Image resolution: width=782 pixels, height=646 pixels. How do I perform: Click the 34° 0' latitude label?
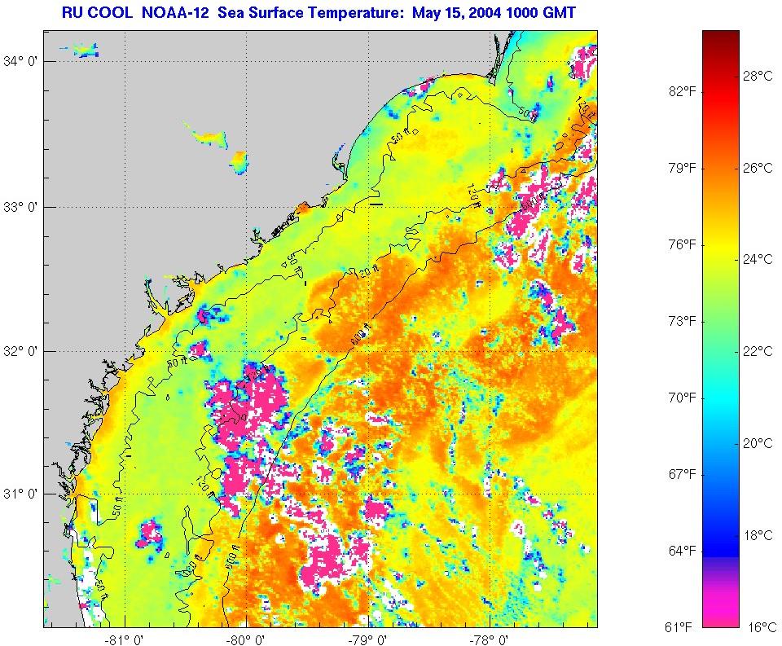21,61
